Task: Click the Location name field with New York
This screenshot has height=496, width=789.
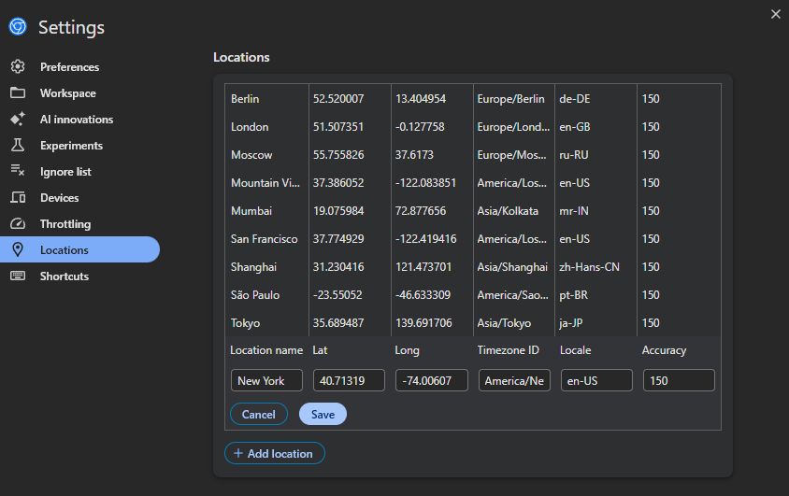Action: point(266,380)
